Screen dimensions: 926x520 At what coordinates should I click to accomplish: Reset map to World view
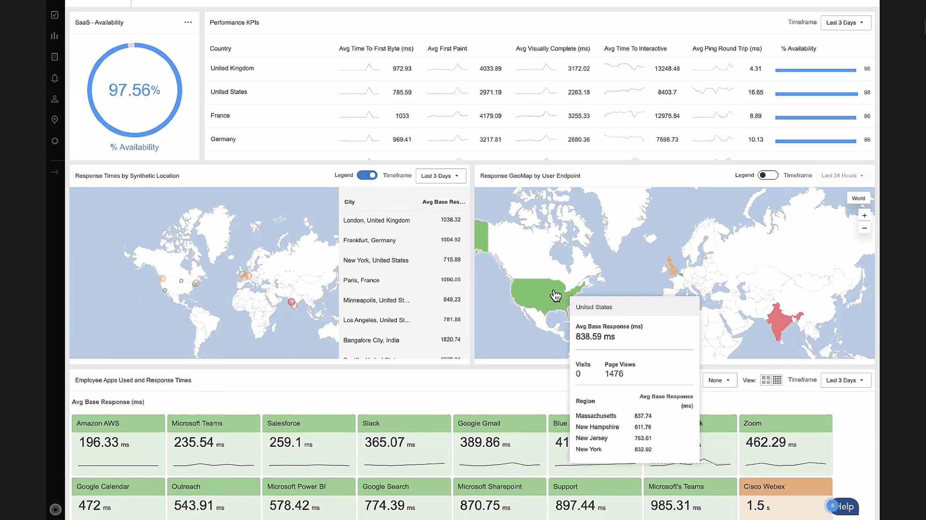(858, 198)
